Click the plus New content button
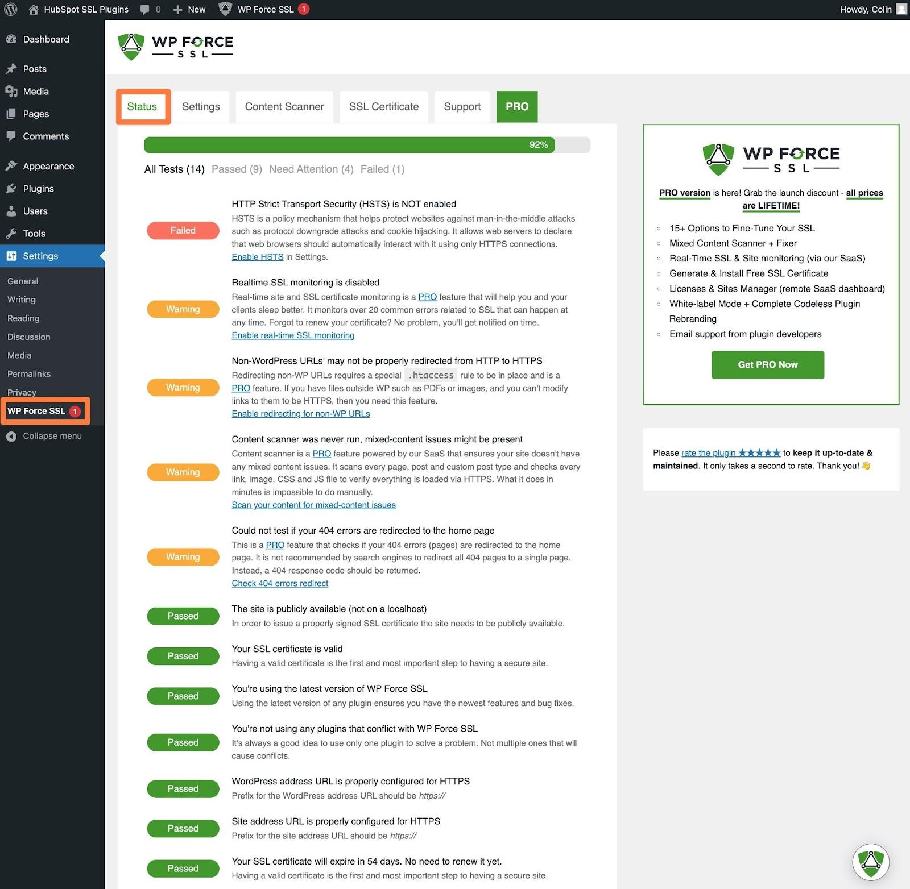Image resolution: width=910 pixels, height=889 pixels. [x=189, y=9]
